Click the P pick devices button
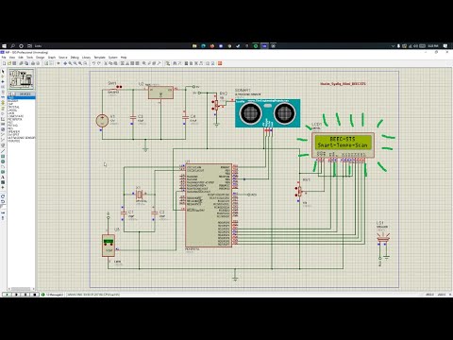Image resolution: width=453 pixels, height=340 pixels. pyautogui.click(x=9, y=93)
